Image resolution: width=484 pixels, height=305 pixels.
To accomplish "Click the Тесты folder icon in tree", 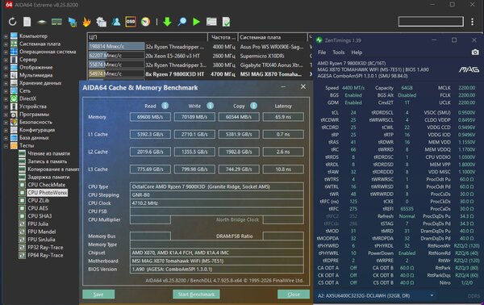I will click(14, 145).
